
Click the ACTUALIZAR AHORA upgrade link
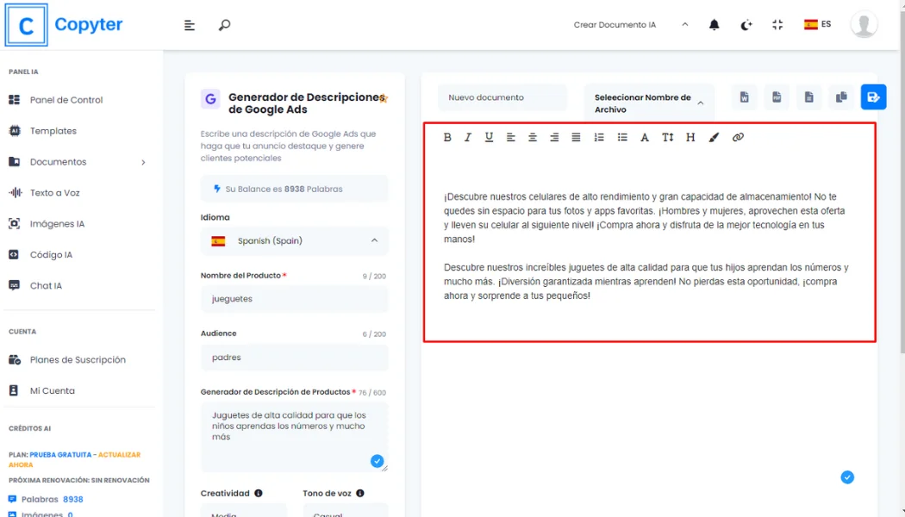click(x=118, y=455)
